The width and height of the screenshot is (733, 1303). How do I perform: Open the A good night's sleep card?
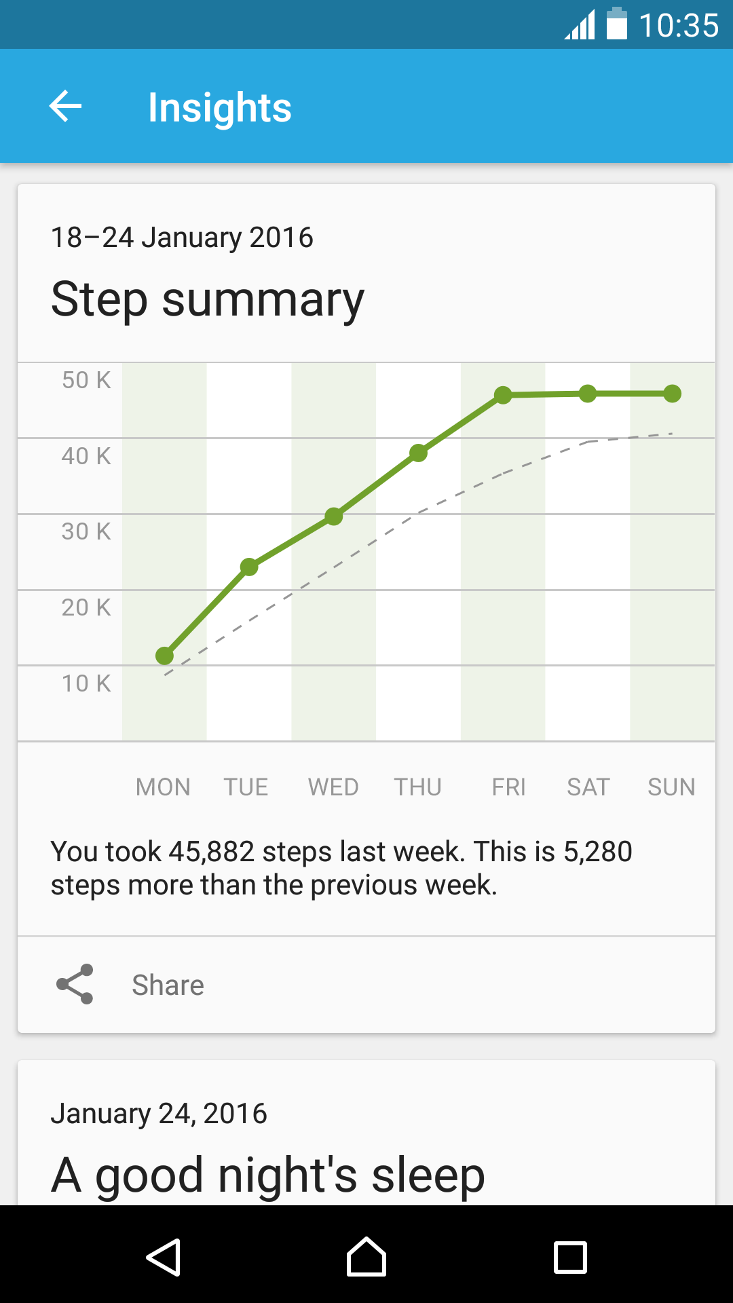pos(366,1133)
